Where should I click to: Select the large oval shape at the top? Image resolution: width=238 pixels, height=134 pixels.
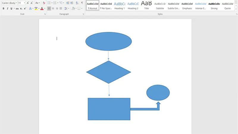coord(109,41)
